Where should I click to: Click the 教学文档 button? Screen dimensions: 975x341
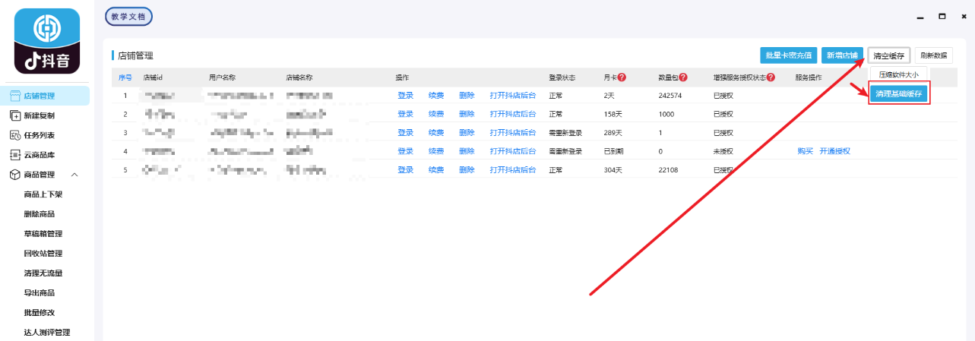pyautogui.click(x=128, y=16)
